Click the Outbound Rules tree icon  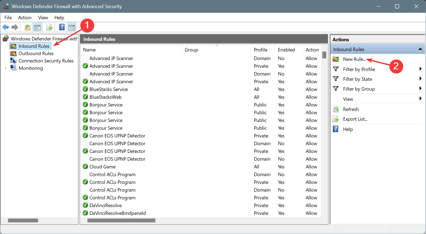pyautogui.click(x=13, y=53)
